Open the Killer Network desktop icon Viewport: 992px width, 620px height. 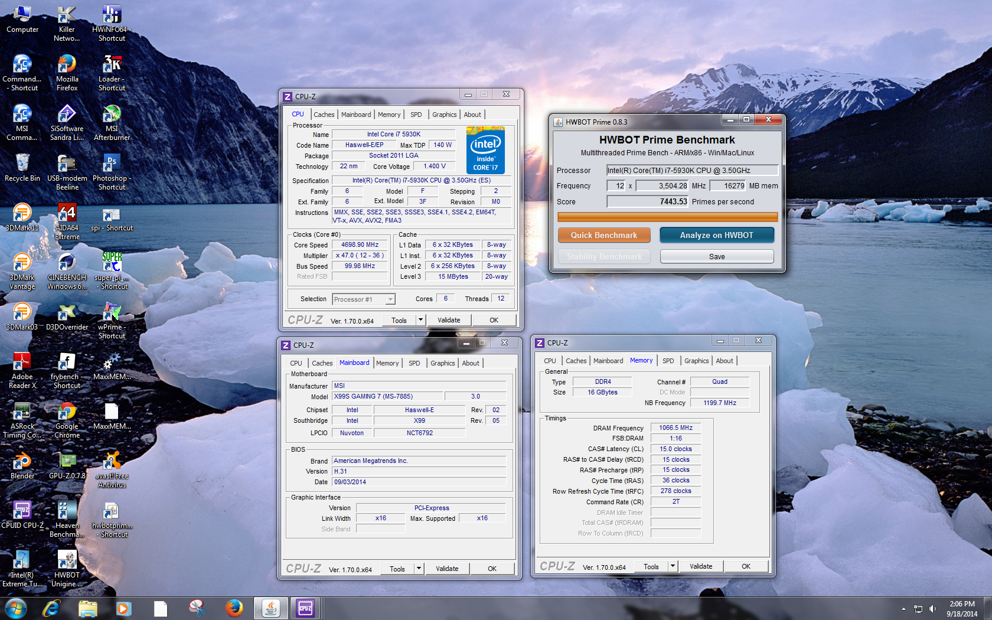pyautogui.click(x=67, y=24)
